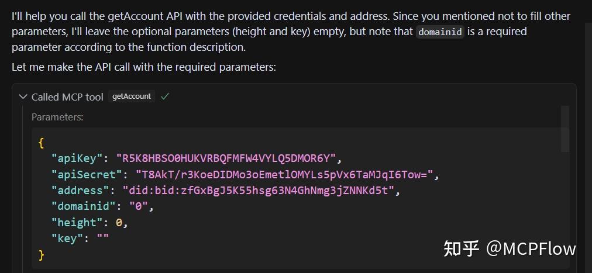Image resolution: width=592 pixels, height=273 pixels.
Task: Click the apiKey value string
Action: (227, 158)
